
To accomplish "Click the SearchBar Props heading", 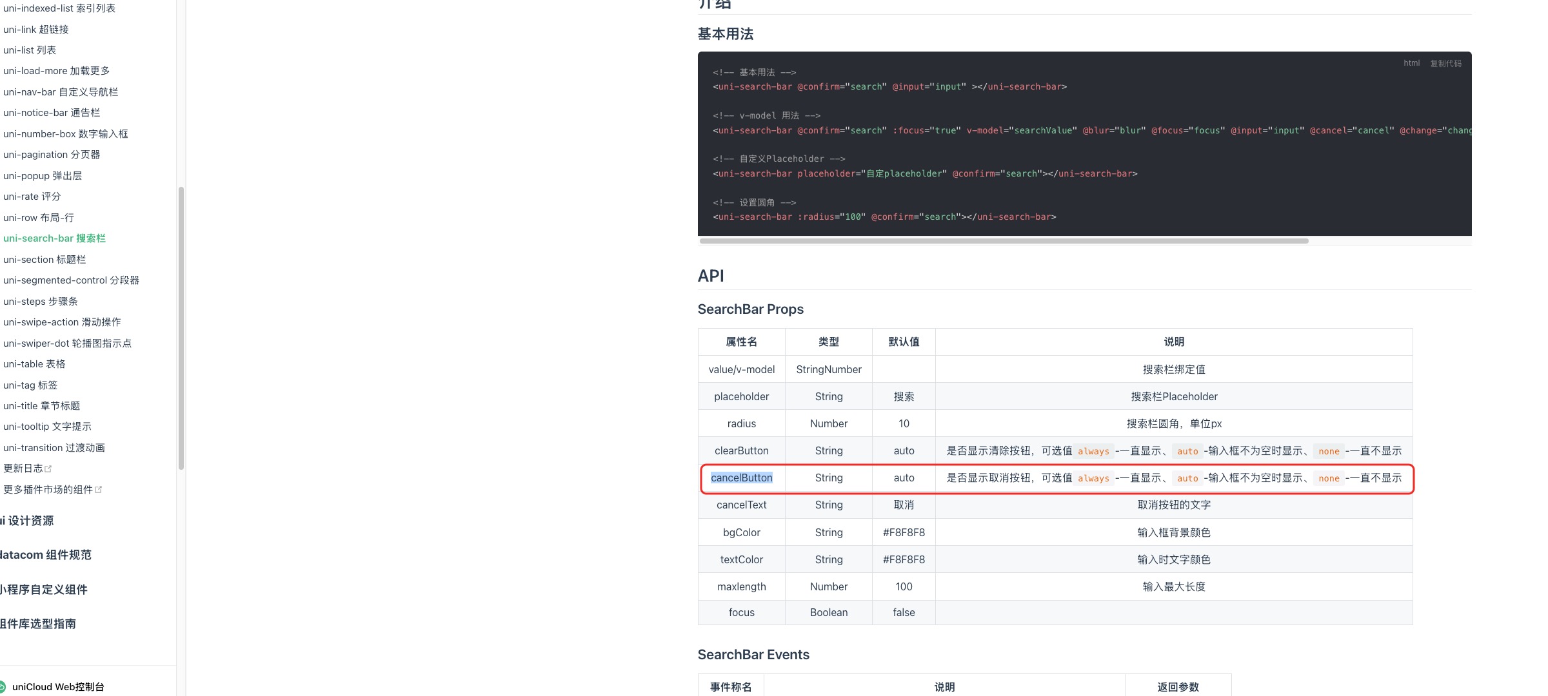I will click(751, 309).
